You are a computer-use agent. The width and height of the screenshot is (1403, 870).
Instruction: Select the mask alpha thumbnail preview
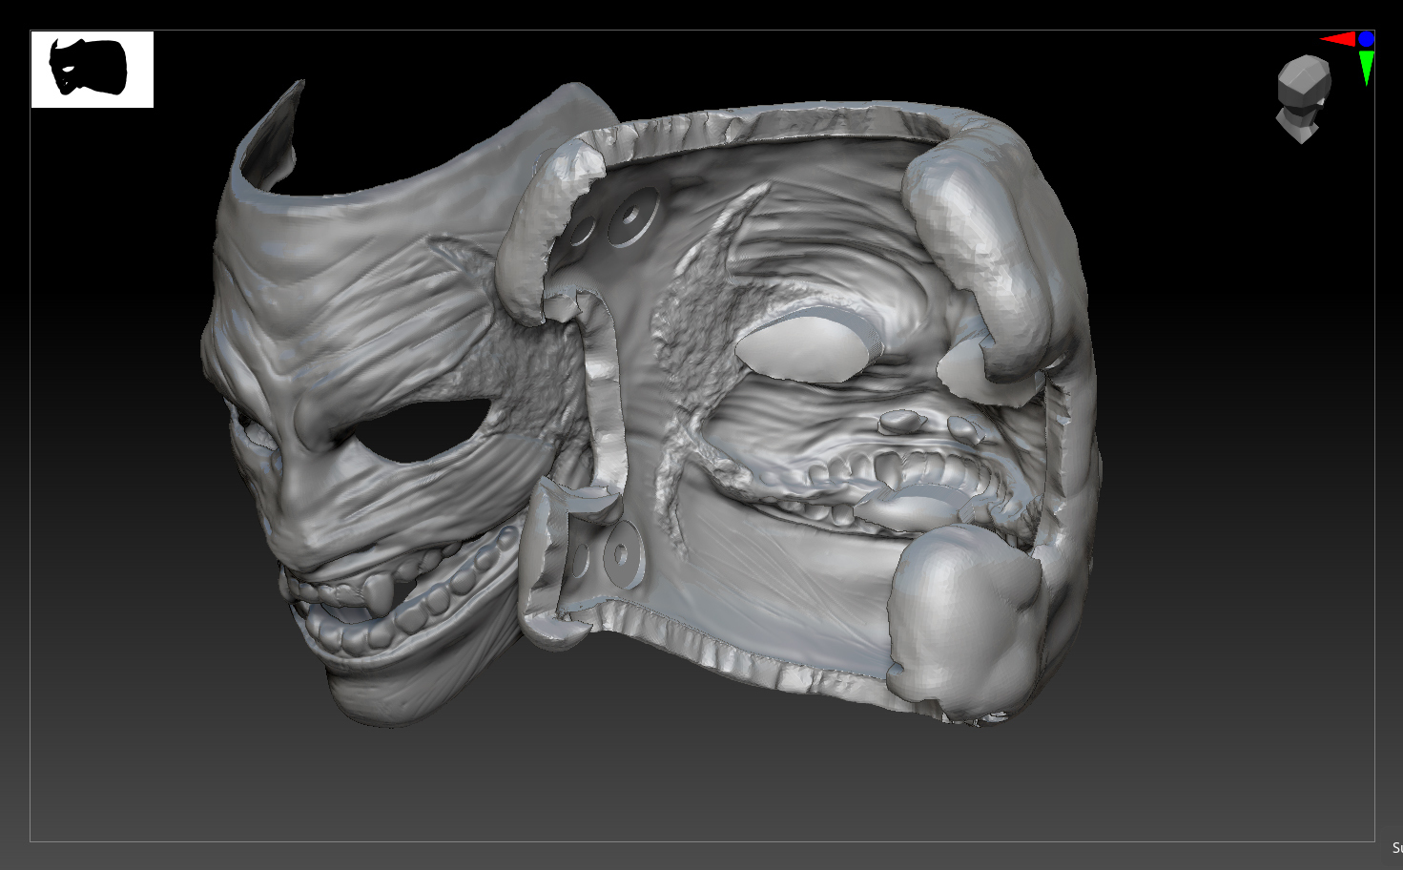pyautogui.click(x=91, y=70)
